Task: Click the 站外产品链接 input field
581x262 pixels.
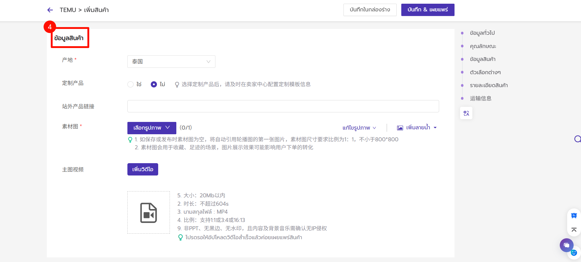Action: (283, 106)
